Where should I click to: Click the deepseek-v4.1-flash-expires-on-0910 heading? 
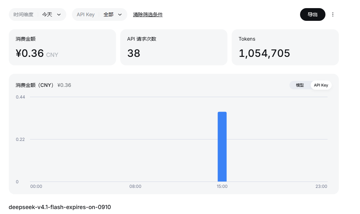click(60, 207)
